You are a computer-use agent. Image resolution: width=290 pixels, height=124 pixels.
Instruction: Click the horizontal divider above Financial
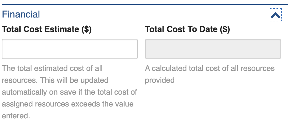[x=145, y=4]
